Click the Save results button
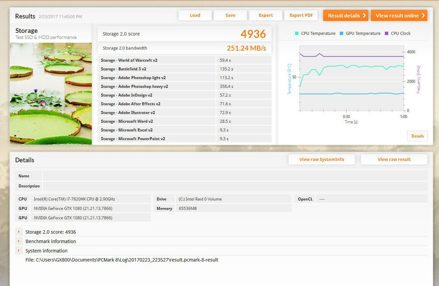439x286 pixels. (230, 15)
